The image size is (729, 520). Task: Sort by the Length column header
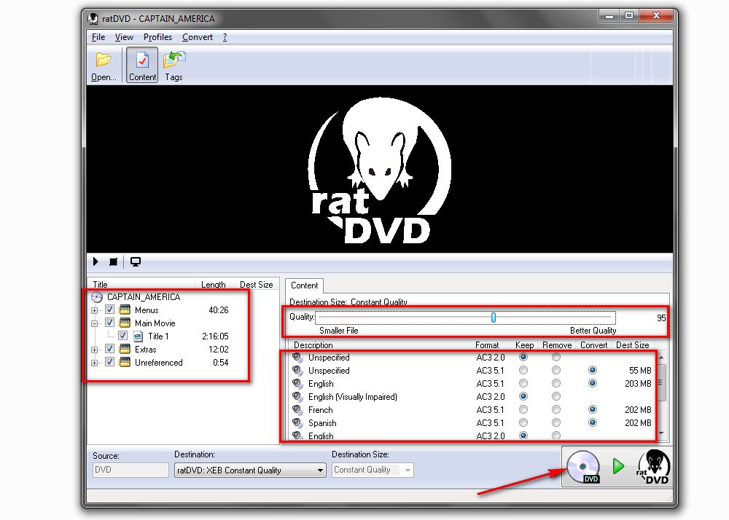click(214, 284)
